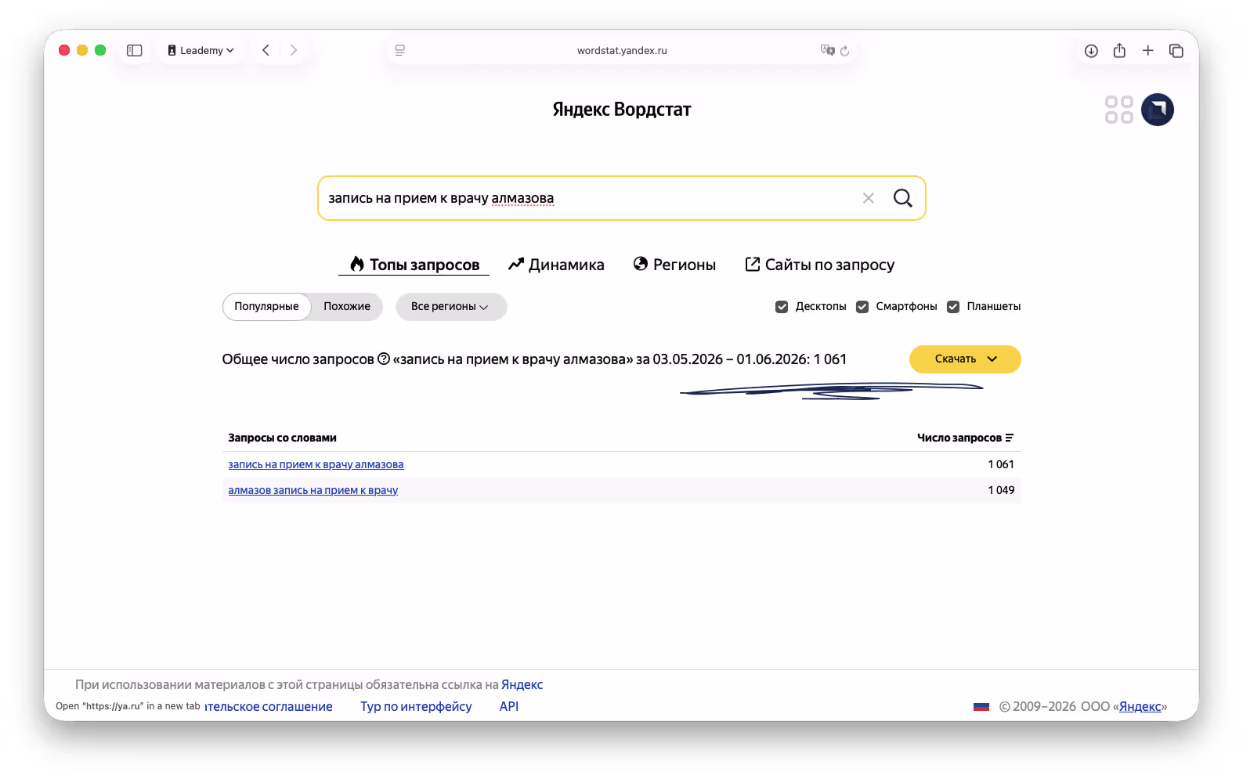
Task: Switch to the Динамика tab
Action: click(556, 265)
